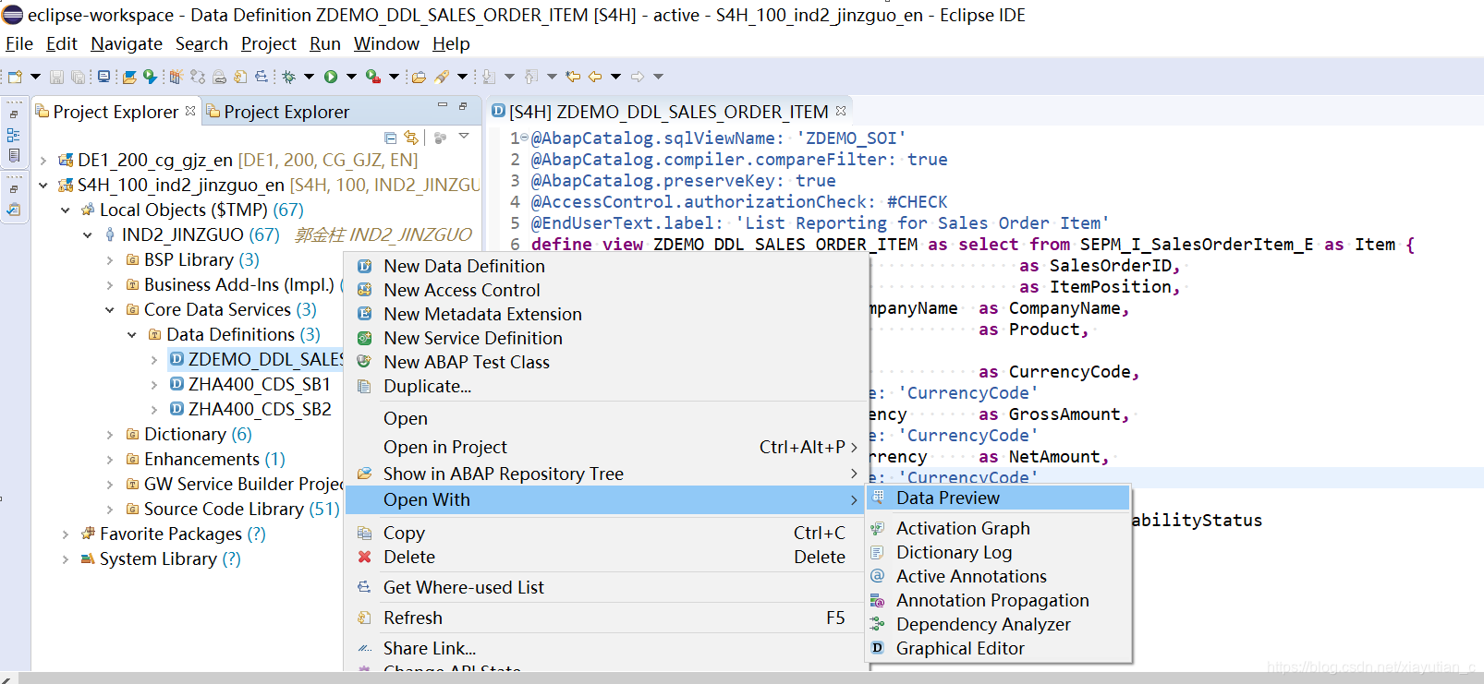Select the Source Code Library folder
This screenshot has height=684, width=1484.
232,509
